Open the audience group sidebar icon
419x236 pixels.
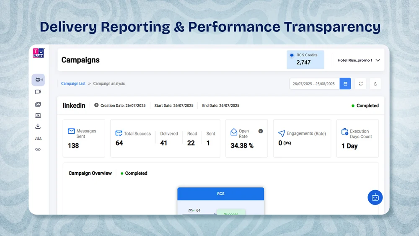coord(38,138)
